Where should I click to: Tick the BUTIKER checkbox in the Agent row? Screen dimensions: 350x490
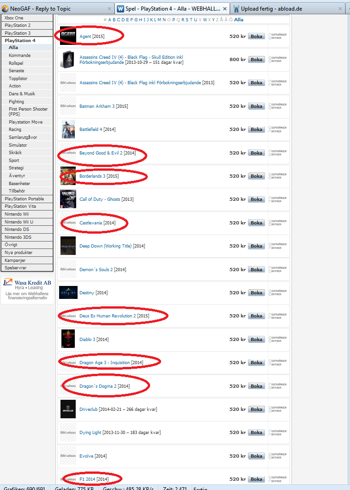270,38
